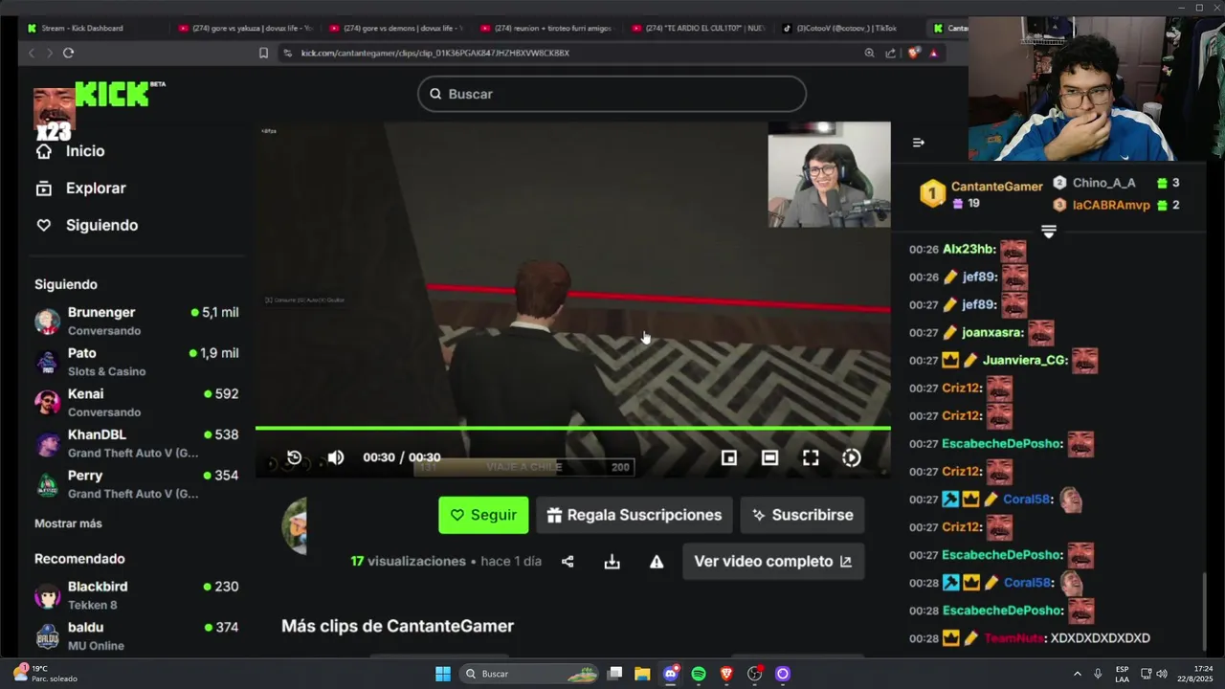Click username Alx23hb in chat
Image resolution: width=1225 pixels, height=689 pixels.
coord(969,249)
